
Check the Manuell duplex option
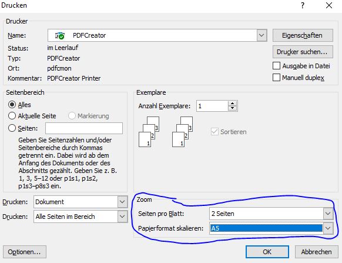click(x=276, y=77)
